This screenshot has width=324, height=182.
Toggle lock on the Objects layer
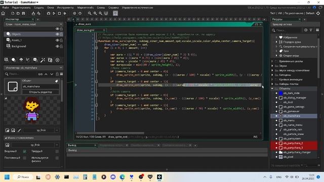(x=61, y=34)
